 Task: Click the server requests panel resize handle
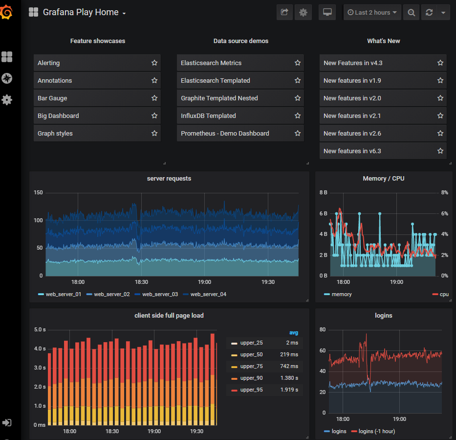(x=307, y=300)
